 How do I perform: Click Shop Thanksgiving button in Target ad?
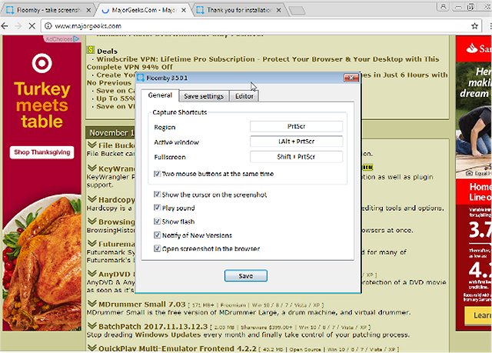click(x=42, y=152)
